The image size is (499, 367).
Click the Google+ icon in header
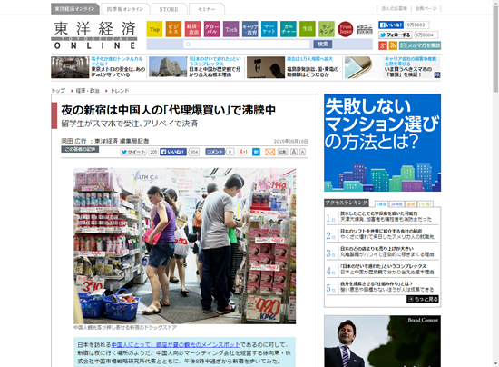383,45
